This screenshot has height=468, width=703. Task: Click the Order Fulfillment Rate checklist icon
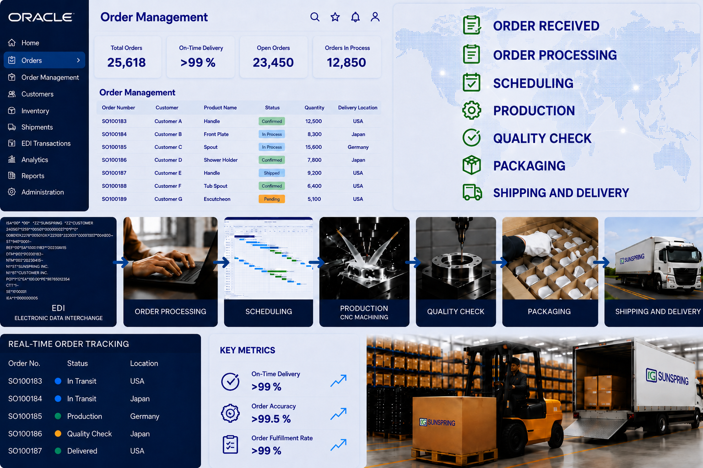[x=230, y=444]
